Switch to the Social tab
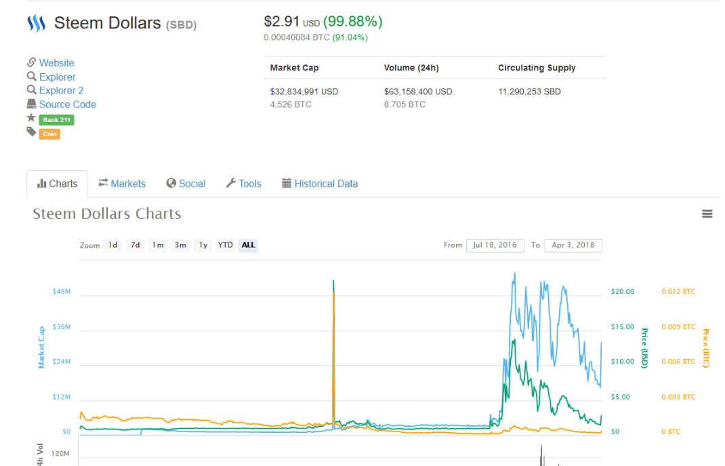The width and height of the screenshot is (725, 466). coord(186,184)
